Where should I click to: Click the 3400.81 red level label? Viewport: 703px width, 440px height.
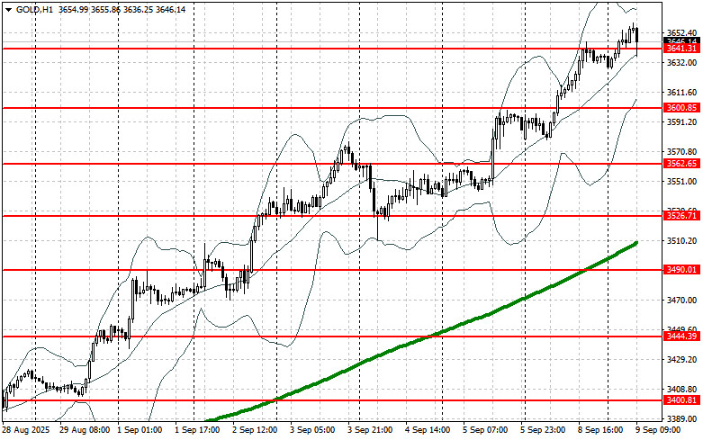[681, 400]
